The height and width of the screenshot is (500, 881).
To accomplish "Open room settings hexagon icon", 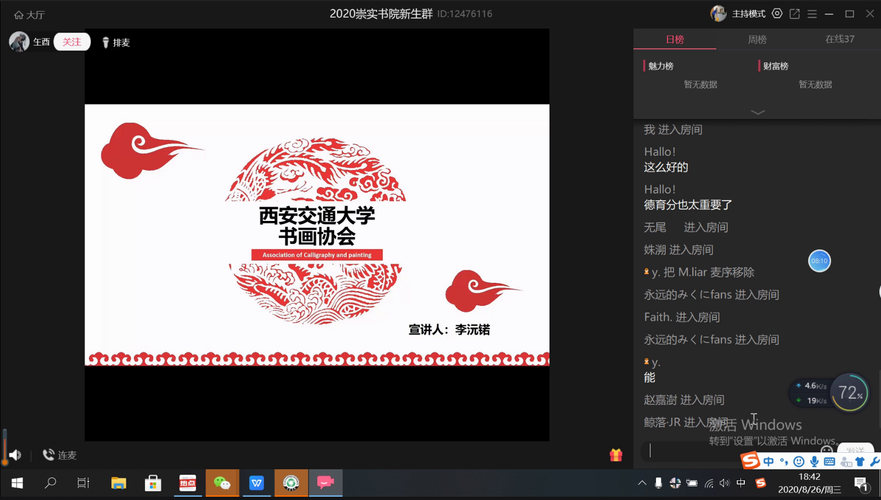I will pos(777,14).
